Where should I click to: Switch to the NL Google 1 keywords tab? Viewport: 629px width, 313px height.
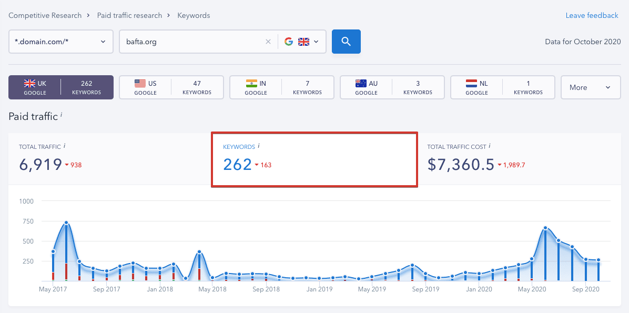(x=503, y=87)
